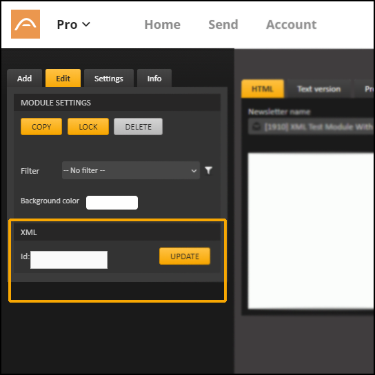The height and width of the screenshot is (375, 375).
Task: Open the Home menu
Action: tap(163, 24)
